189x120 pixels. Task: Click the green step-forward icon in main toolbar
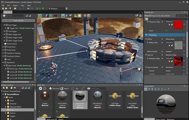(43, 9)
